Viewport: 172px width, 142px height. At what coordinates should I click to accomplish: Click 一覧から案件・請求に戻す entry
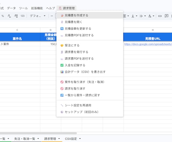90,95
